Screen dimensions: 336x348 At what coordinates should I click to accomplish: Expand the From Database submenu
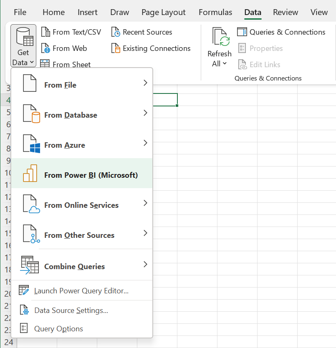point(71,115)
